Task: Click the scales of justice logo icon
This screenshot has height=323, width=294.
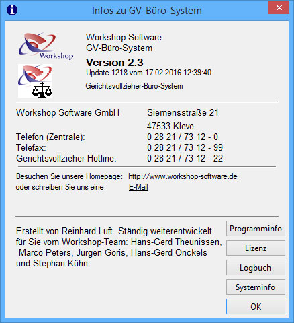Action: click(36, 81)
